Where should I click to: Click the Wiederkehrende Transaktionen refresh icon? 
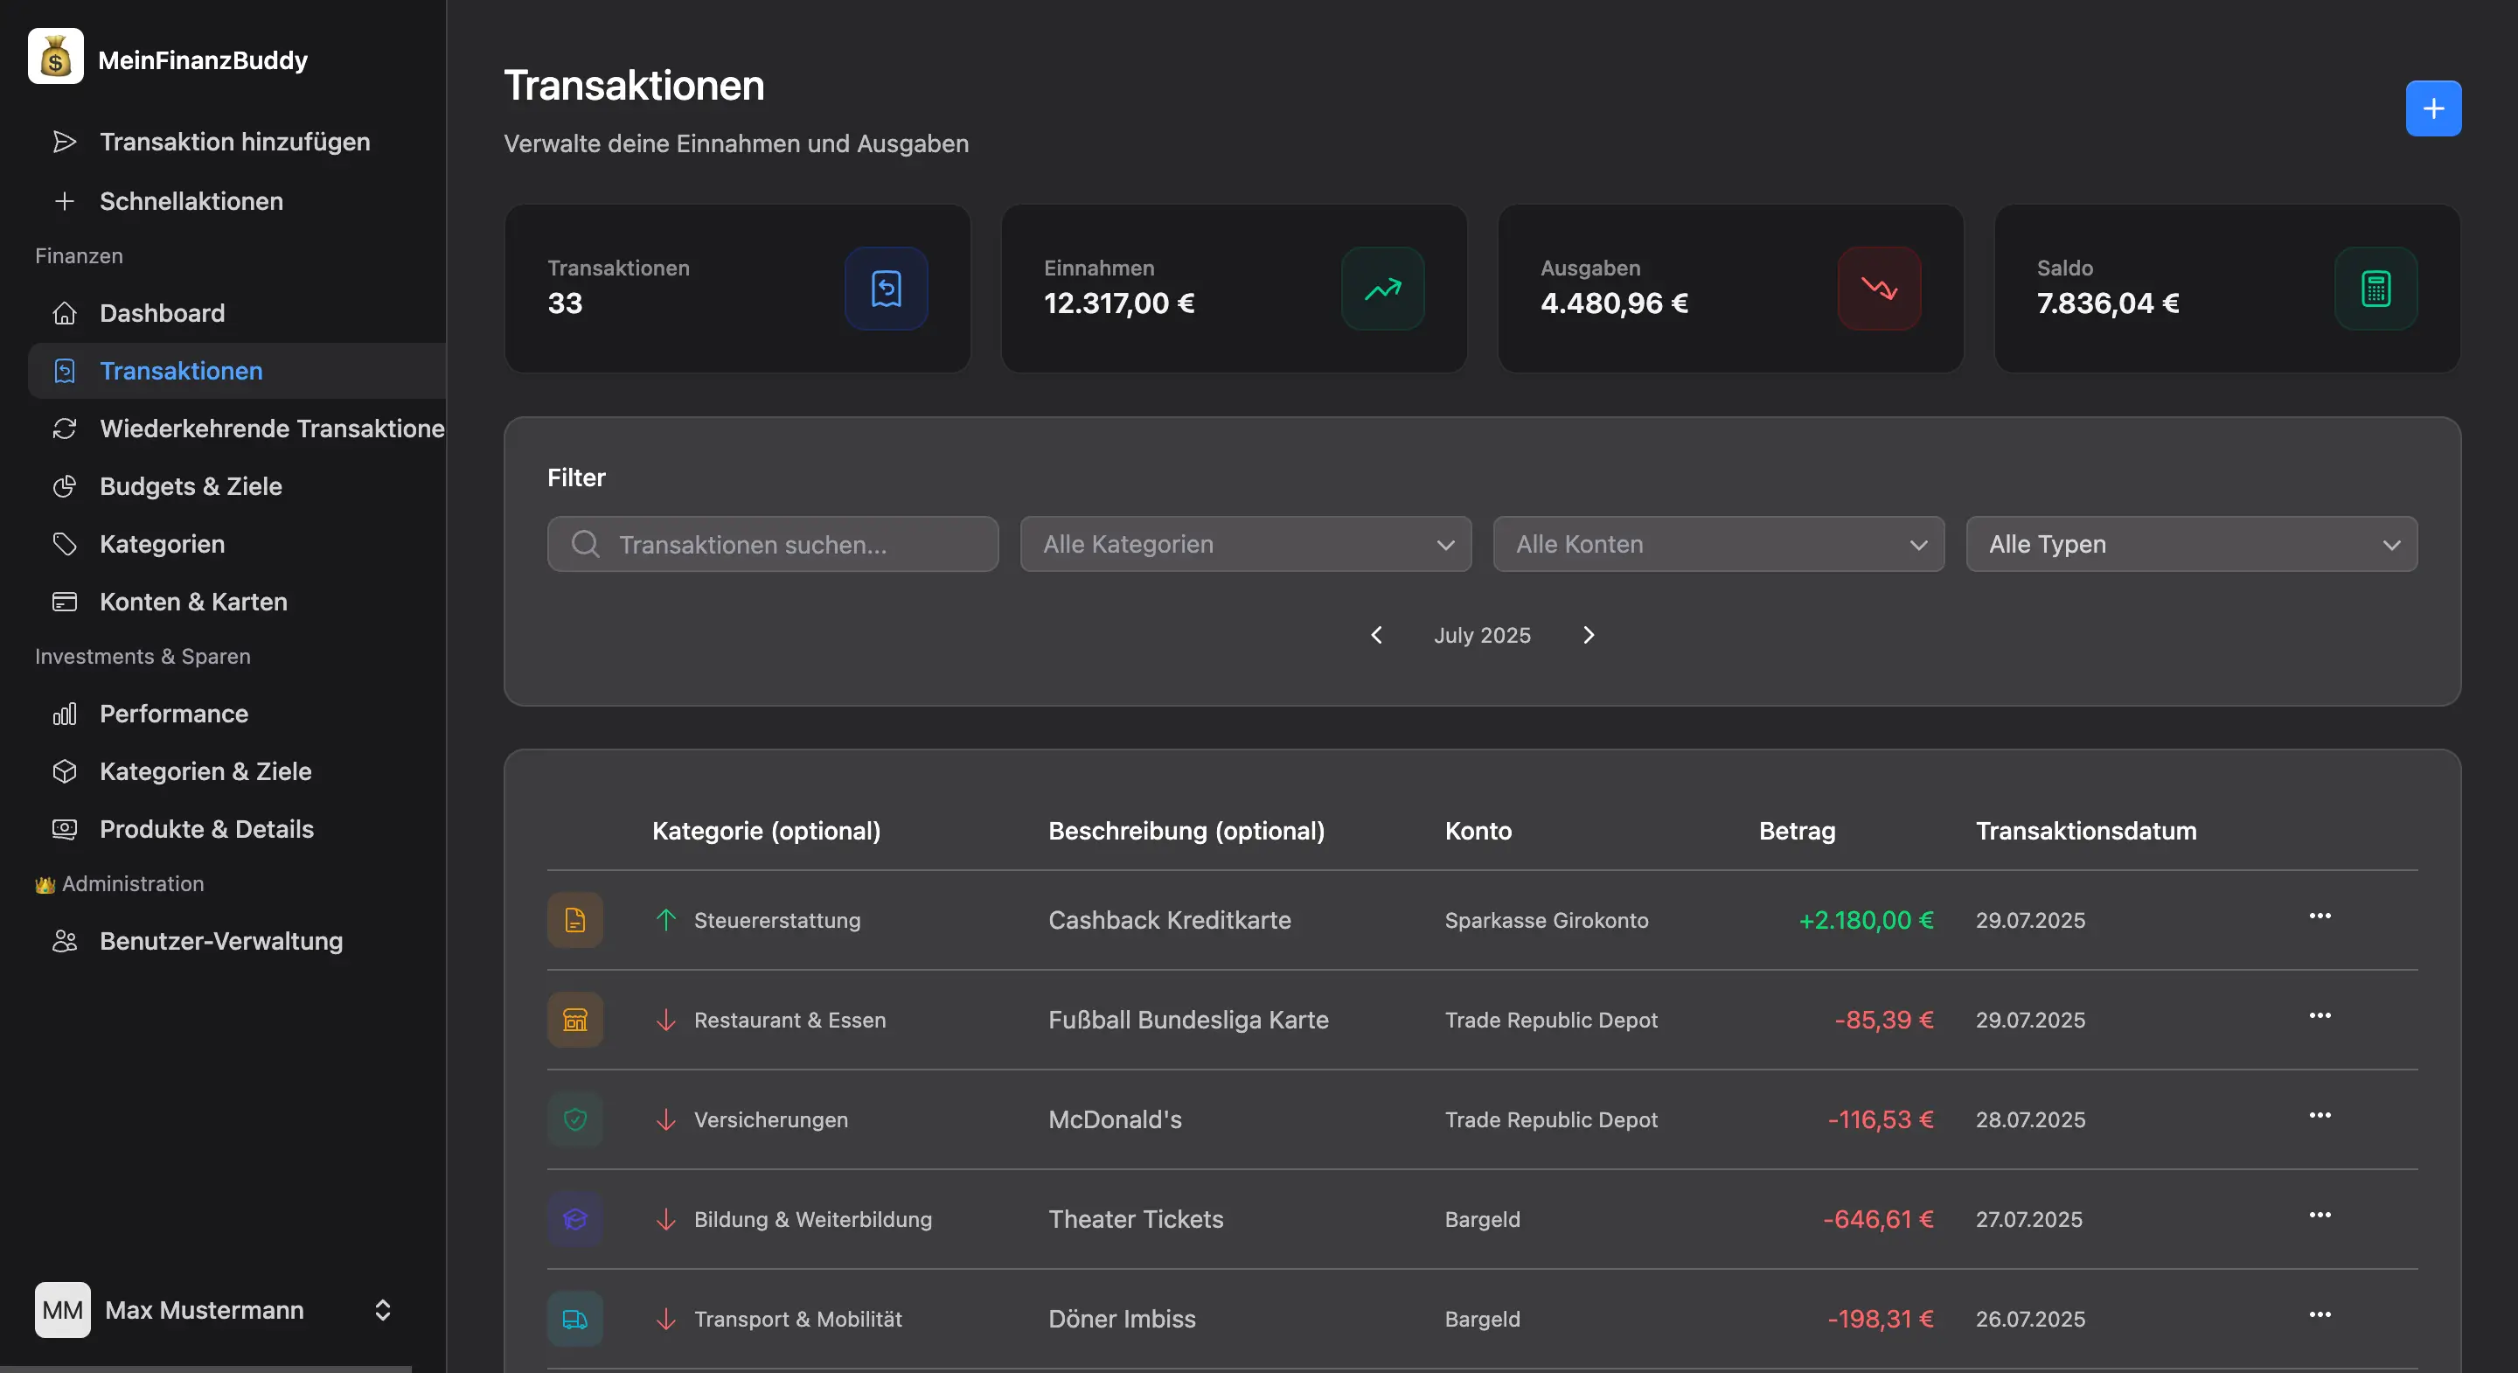pyautogui.click(x=65, y=429)
